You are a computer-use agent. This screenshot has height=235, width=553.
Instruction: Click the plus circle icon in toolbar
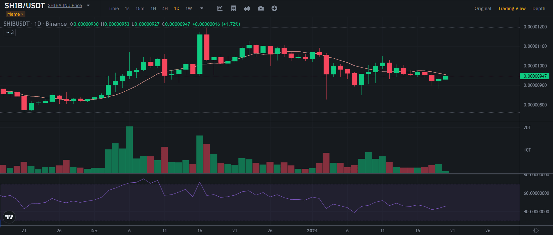click(274, 8)
